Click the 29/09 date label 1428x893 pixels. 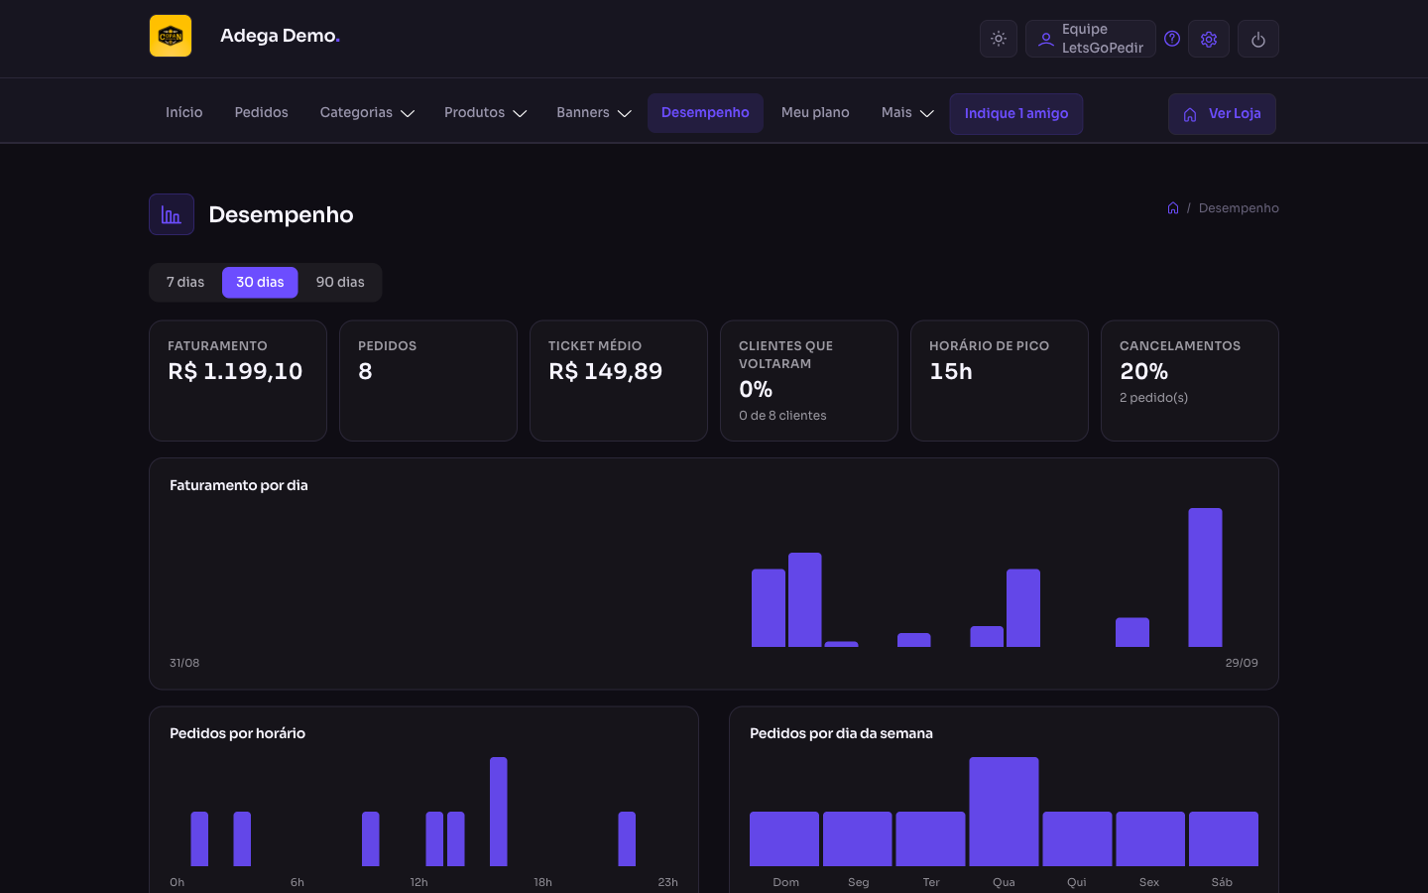[x=1242, y=663]
